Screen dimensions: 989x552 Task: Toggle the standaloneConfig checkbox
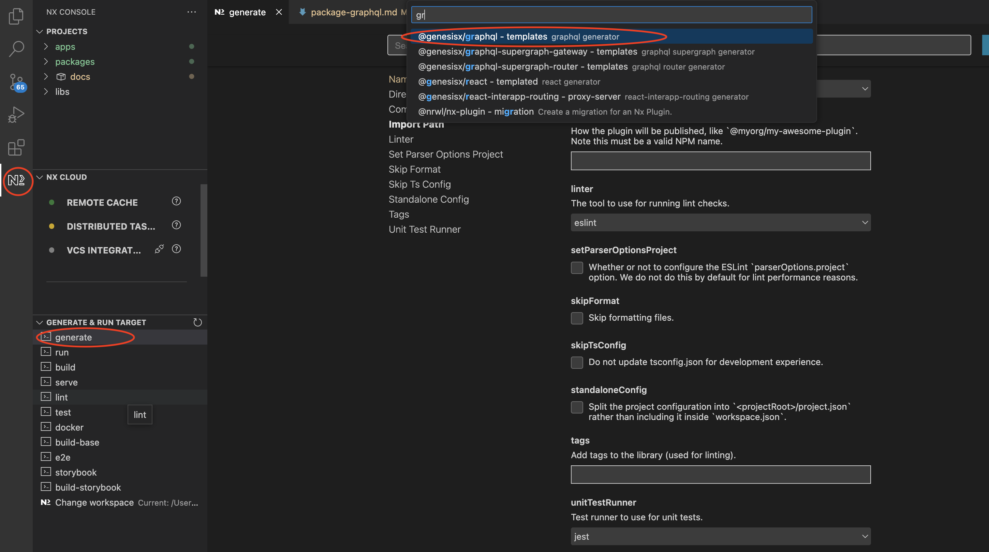577,407
